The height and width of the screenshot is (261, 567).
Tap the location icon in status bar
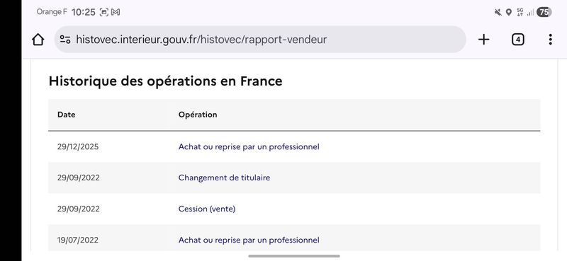(x=508, y=12)
